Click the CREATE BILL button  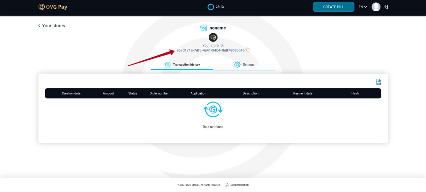pos(333,7)
